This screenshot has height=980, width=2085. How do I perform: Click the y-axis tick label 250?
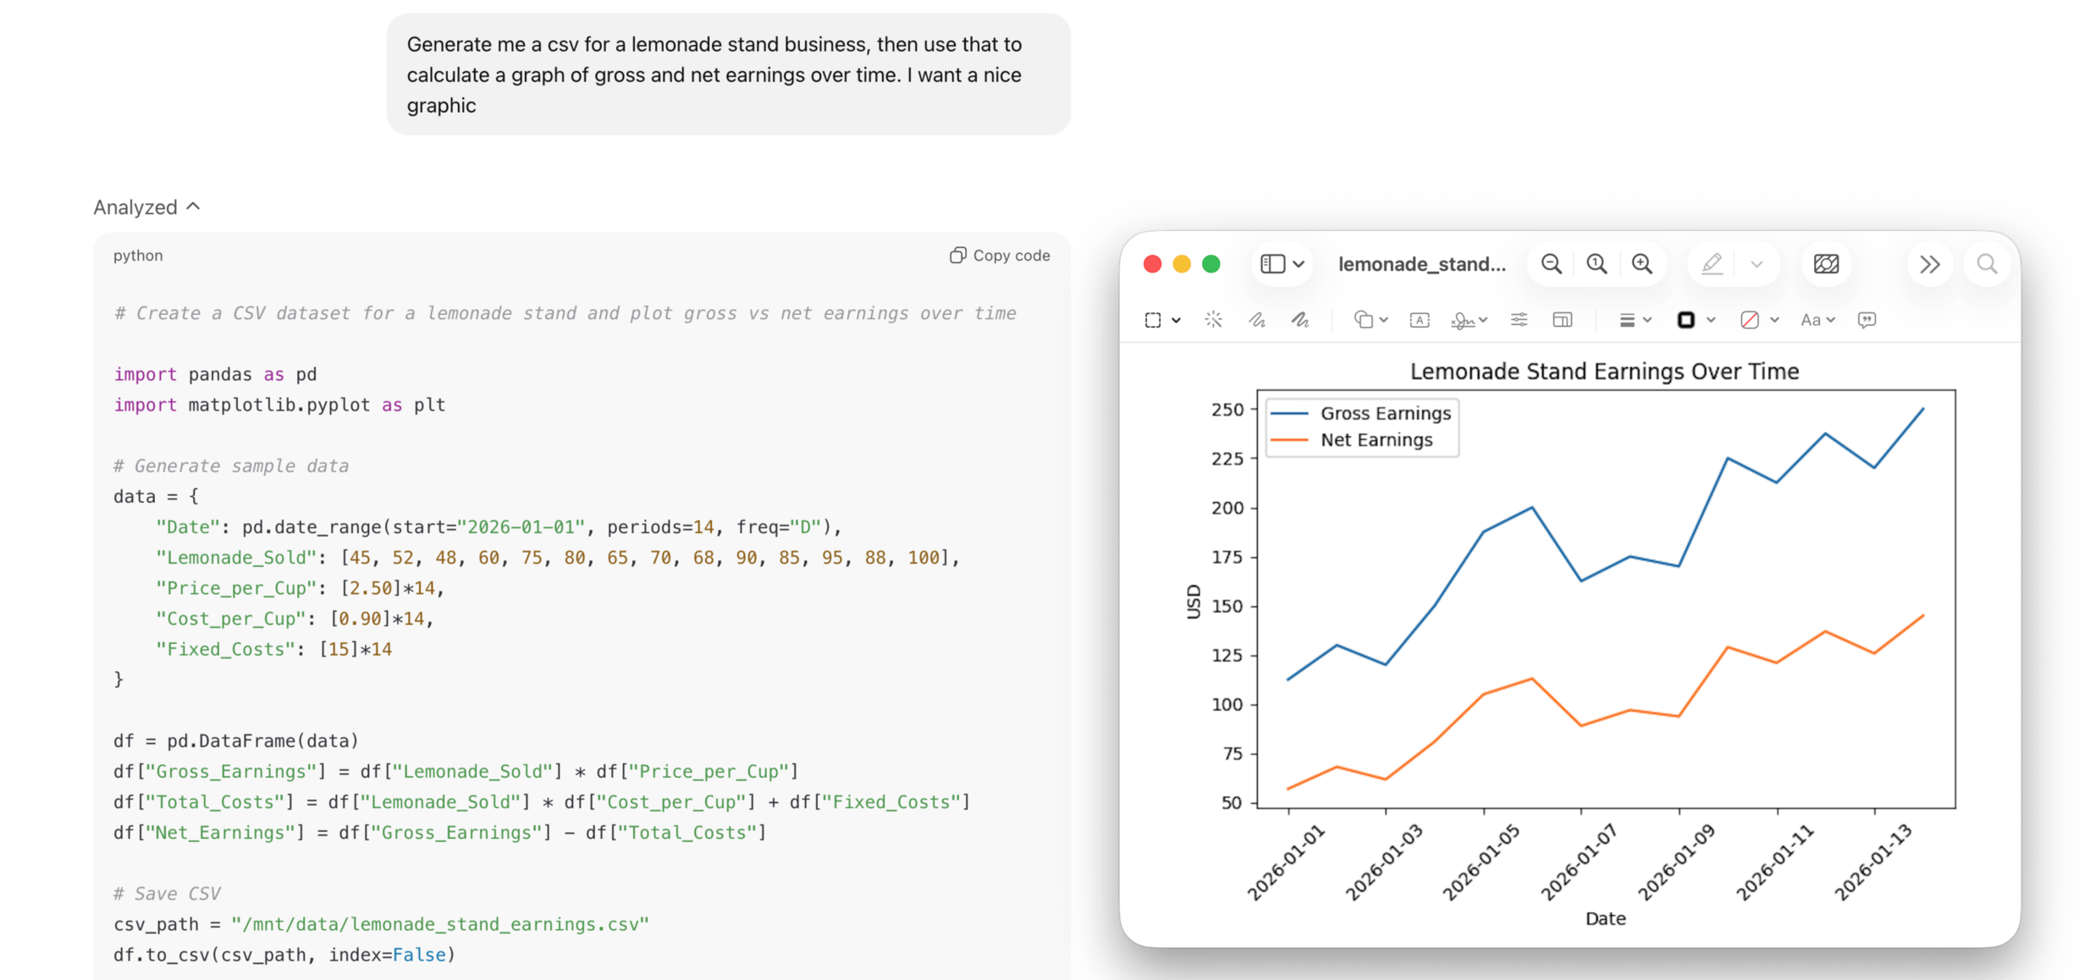click(x=1227, y=410)
